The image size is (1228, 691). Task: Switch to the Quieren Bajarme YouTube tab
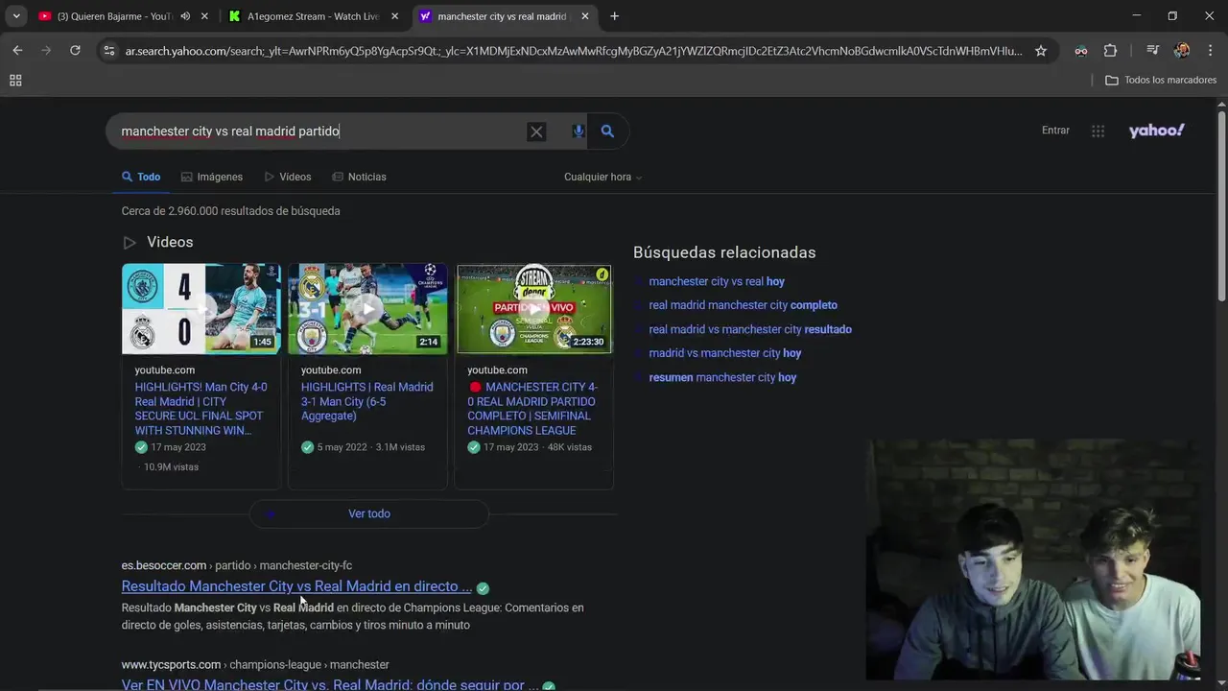[113, 16]
